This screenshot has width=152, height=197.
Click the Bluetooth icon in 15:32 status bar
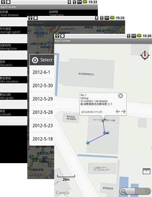click(97, 18)
